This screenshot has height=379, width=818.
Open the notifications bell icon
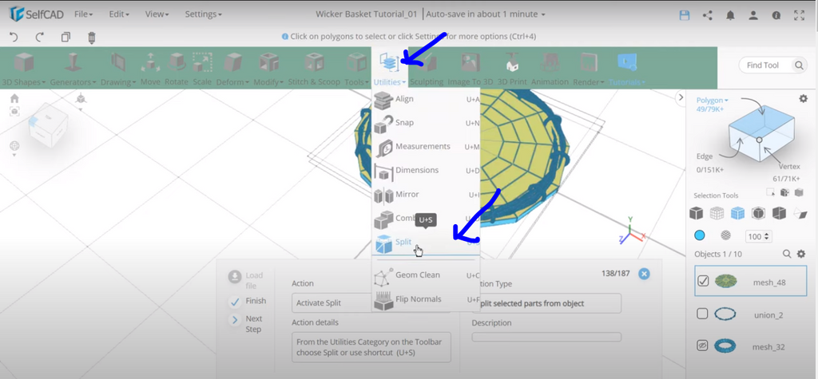730,14
